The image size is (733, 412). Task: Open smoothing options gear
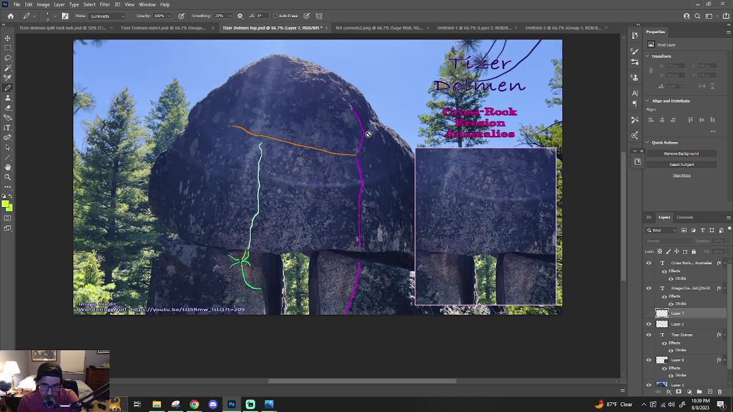coord(240,16)
